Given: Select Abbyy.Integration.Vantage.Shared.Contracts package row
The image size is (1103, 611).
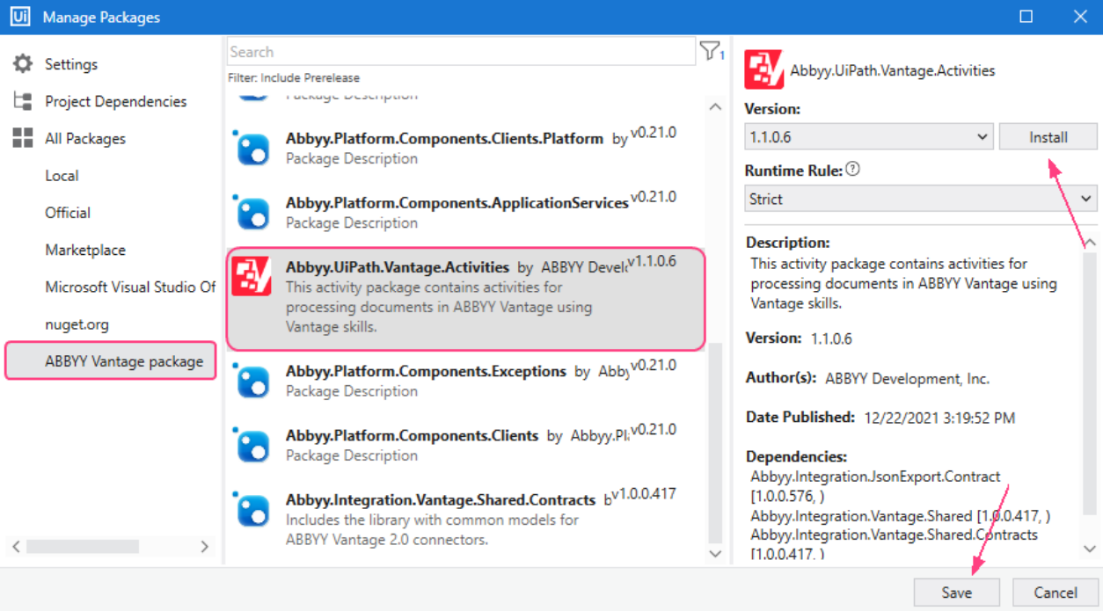Looking at the screenshot, I should pos(466,519).
